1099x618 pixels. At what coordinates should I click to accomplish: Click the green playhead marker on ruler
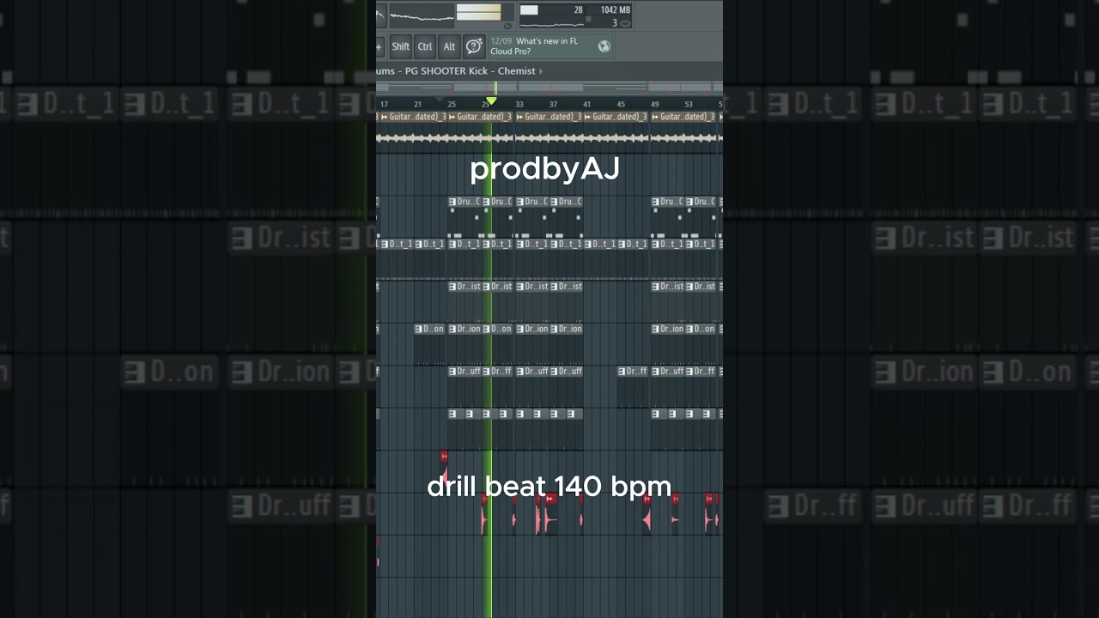click(x=492, y=100)
